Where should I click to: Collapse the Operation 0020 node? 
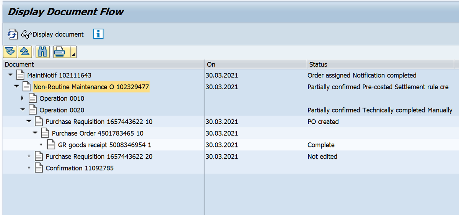pyautogui.click(x=23, y=110)
